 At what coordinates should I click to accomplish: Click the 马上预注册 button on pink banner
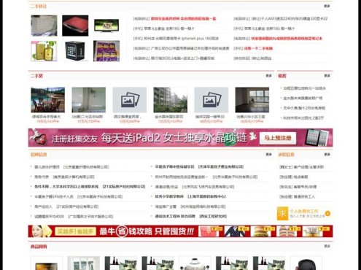[x=278, y=138]
